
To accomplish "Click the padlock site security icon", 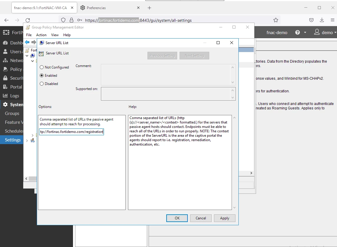I will [x=71, y=20].
